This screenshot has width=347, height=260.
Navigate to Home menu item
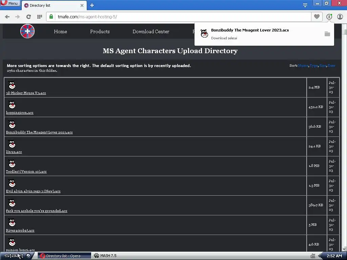(60, 31)
